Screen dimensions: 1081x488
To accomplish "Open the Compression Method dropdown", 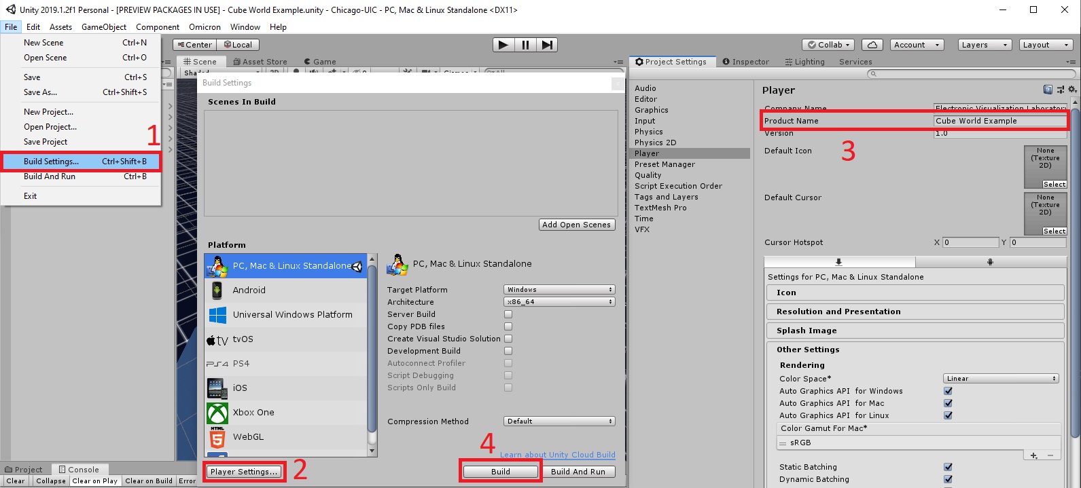I will [x=559, y=421].
